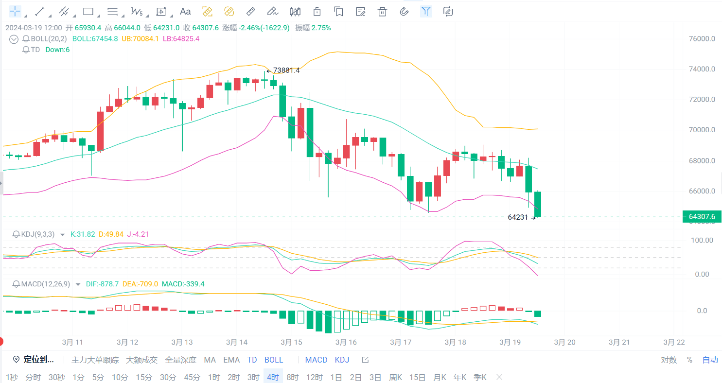722x383 pixels.
Task: Switch to the 周K weekly timeframe tab
Action: pos(397,377)
